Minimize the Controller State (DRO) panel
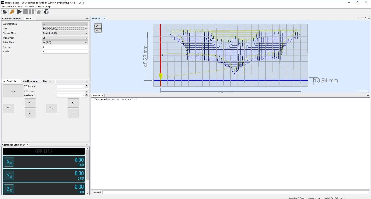 click(x=87, y=145)
